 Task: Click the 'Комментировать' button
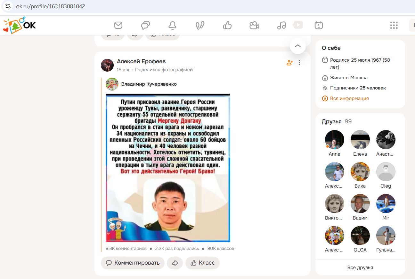pyautogui.click(x=133, y=263)
